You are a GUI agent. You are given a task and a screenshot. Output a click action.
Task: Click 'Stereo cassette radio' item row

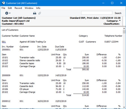pos(61,60)
